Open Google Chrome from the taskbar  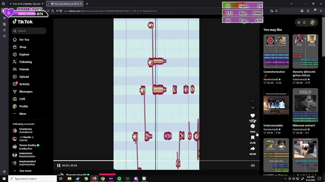(103, 179)
